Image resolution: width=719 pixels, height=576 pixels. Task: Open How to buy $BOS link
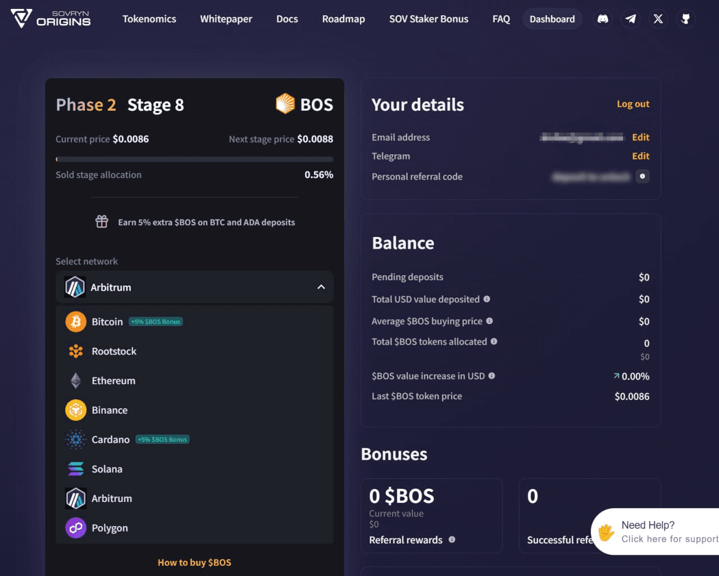194,563
